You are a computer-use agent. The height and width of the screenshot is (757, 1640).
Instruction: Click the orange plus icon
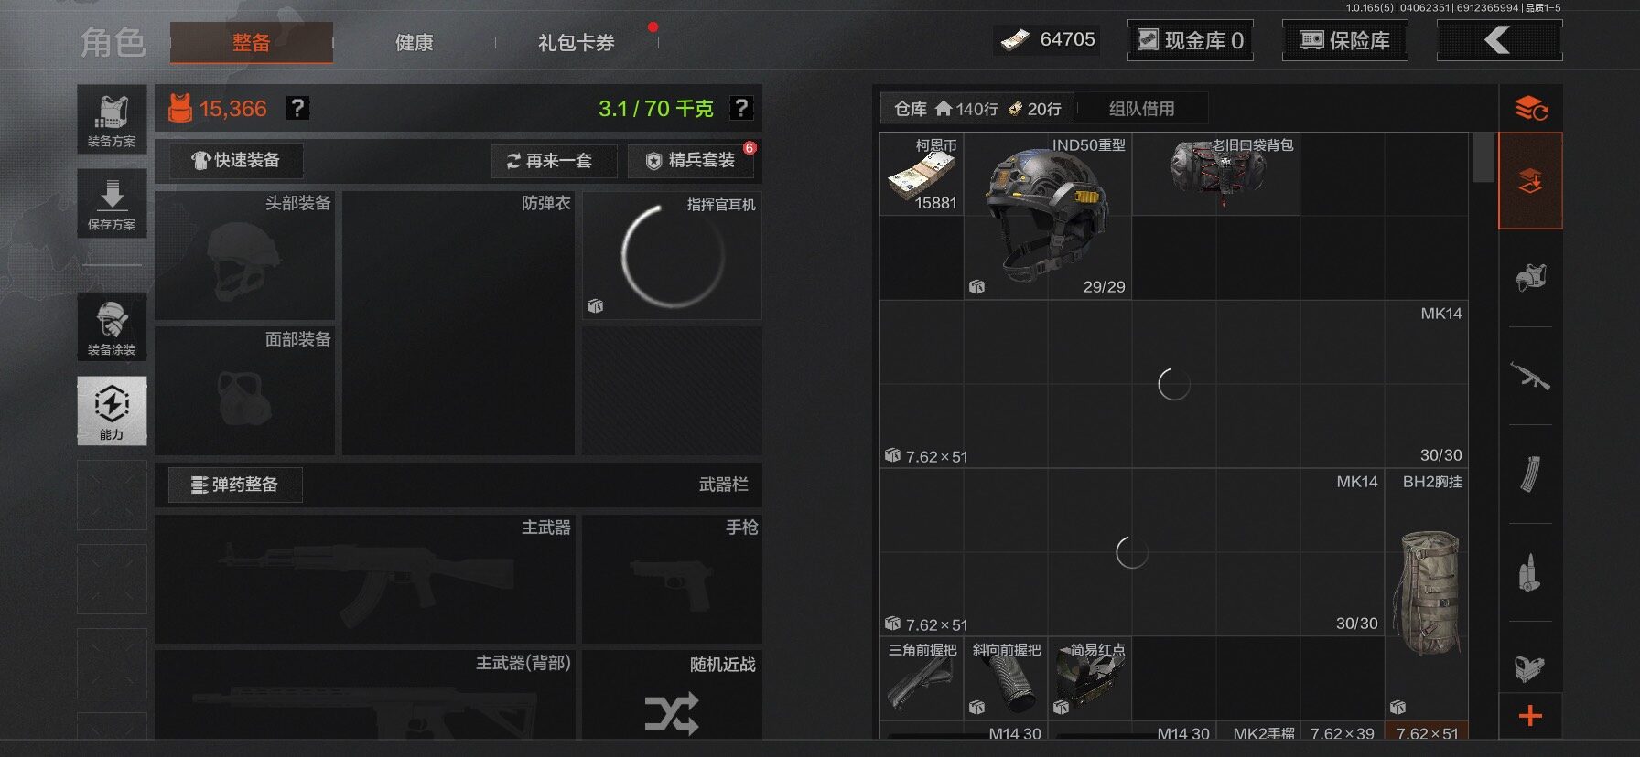coord(1530,716)
